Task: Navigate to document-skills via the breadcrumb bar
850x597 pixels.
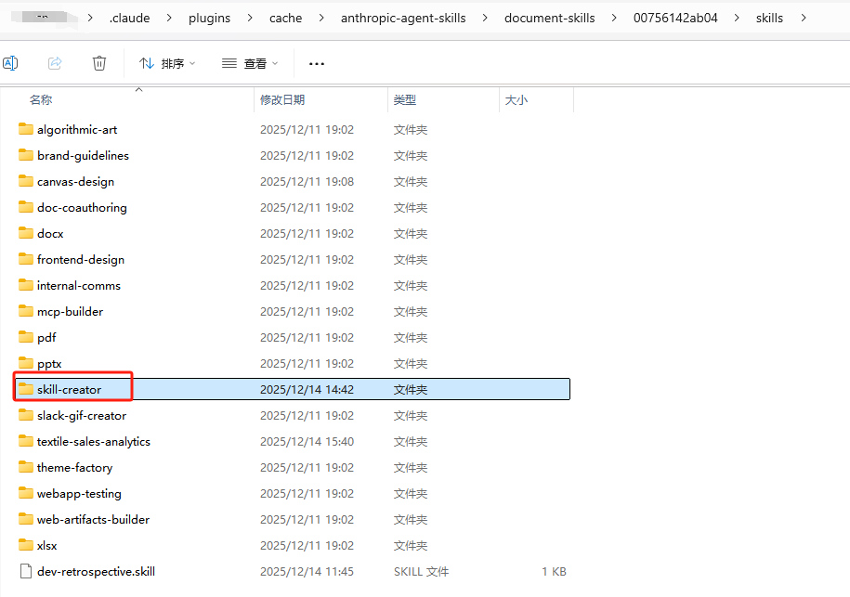Action: (x=549, y=17)
